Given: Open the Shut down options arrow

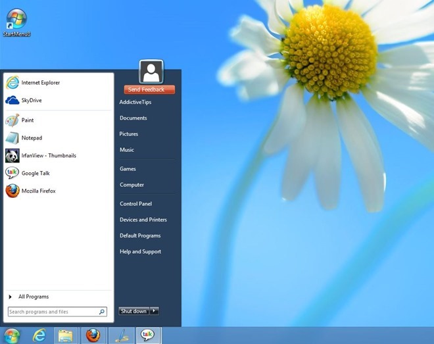Looking at the screenshot, I should click(155, 311).
